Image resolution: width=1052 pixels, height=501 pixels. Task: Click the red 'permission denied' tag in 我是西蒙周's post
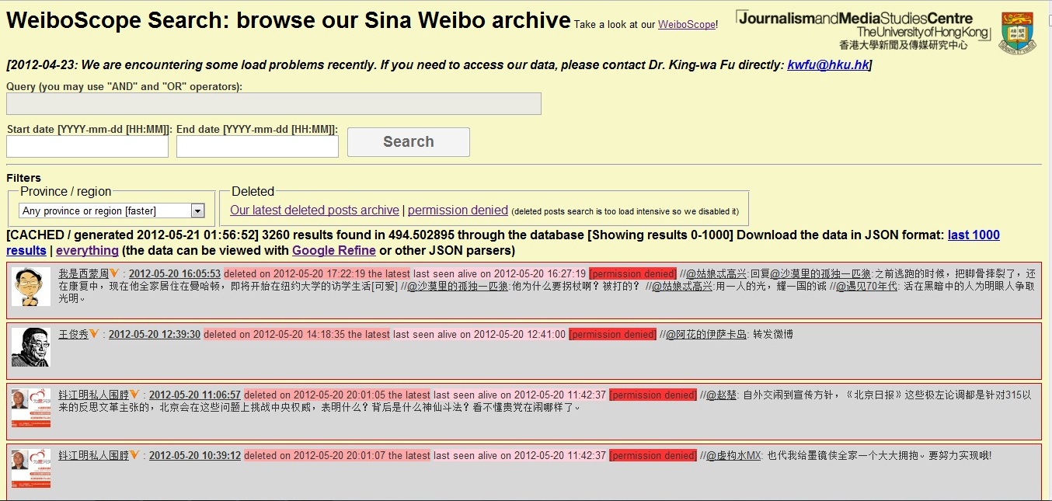click(632, 273)
